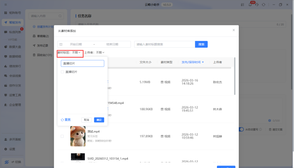
Task: Click the notification bell icon
Action: pos(250,5)
